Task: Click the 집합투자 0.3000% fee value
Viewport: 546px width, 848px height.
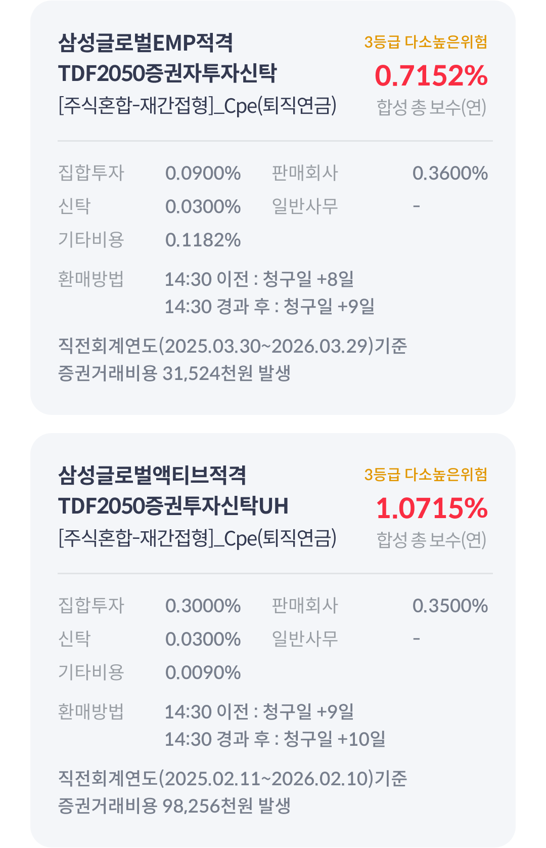Action: pos(203,606)
